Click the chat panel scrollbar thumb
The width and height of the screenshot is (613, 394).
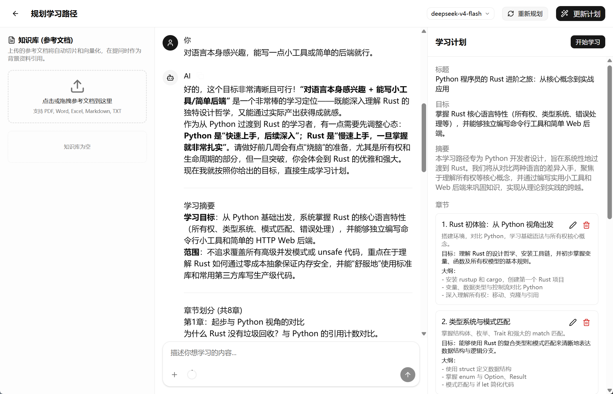click(x=424, y=138)
